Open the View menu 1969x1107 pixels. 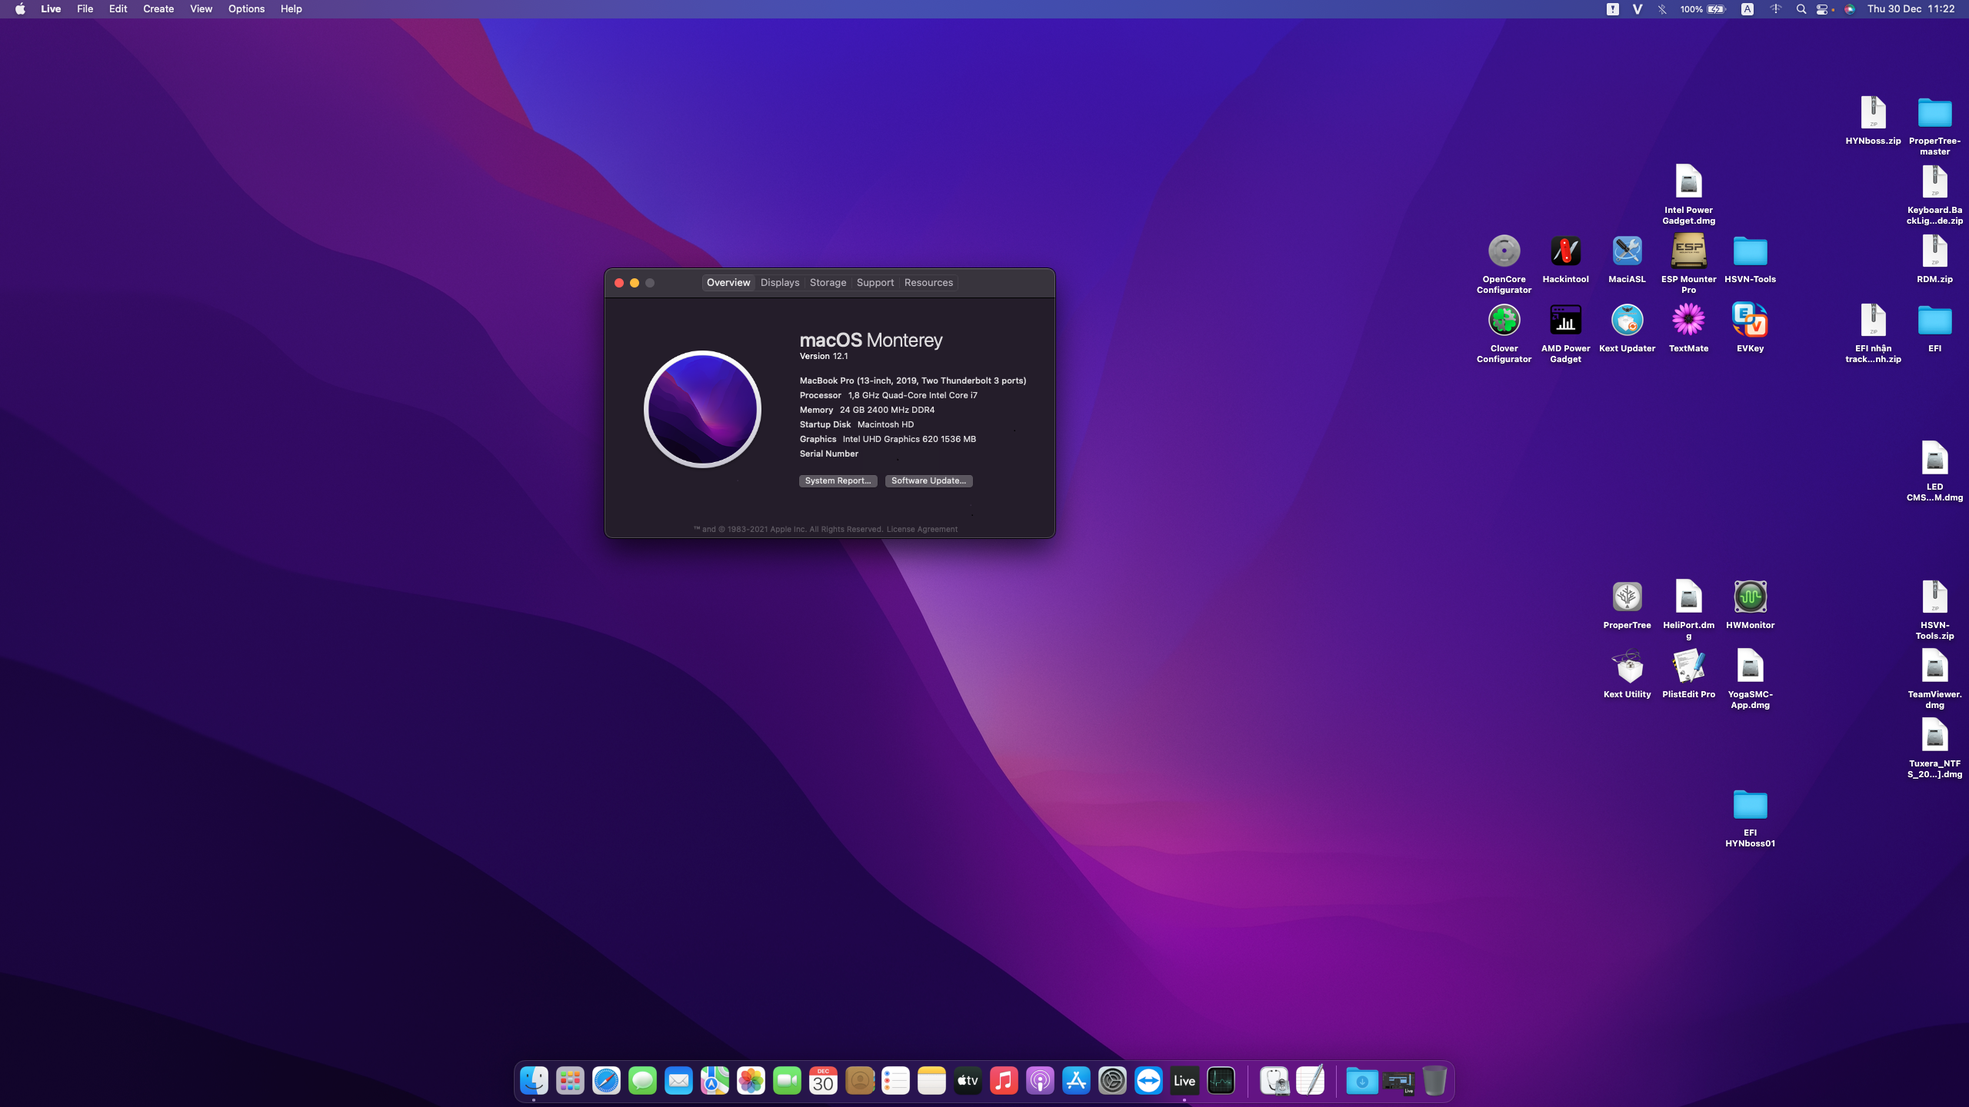pyautogui.click(x=201, y=9)
